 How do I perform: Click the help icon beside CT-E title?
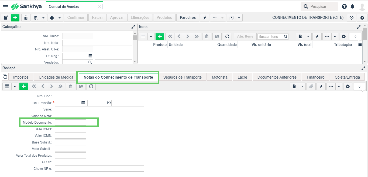(x=362, y=18)
